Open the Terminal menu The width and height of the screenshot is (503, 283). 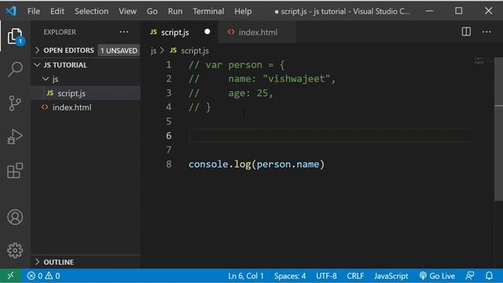click(x=208, y=11)
